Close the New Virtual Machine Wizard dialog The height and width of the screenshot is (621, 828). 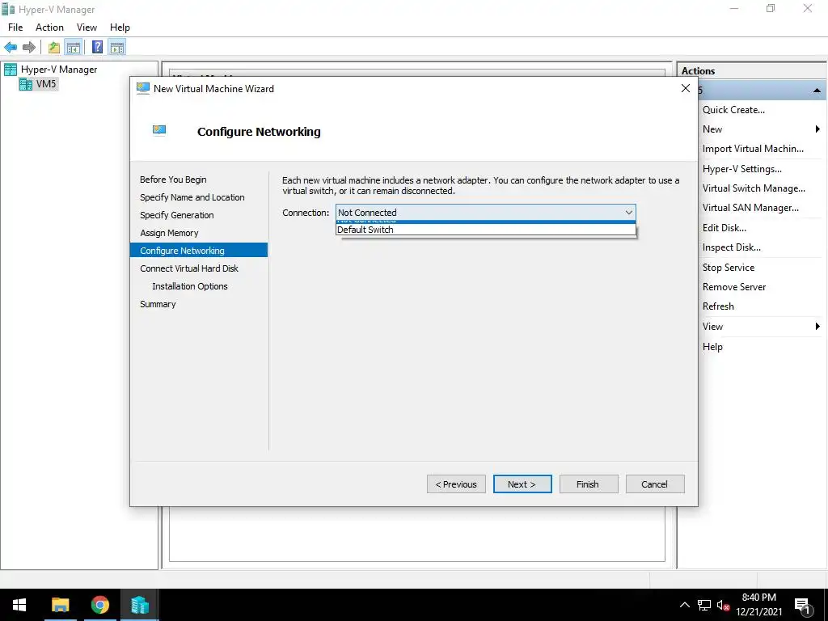pyautogui.click(x=686, y=89)
